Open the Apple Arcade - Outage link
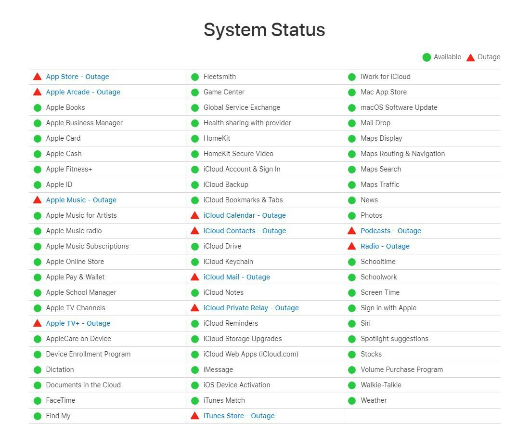Image resolution: width=530 pixels, height=436 pixels. click(x=83, y=92)
